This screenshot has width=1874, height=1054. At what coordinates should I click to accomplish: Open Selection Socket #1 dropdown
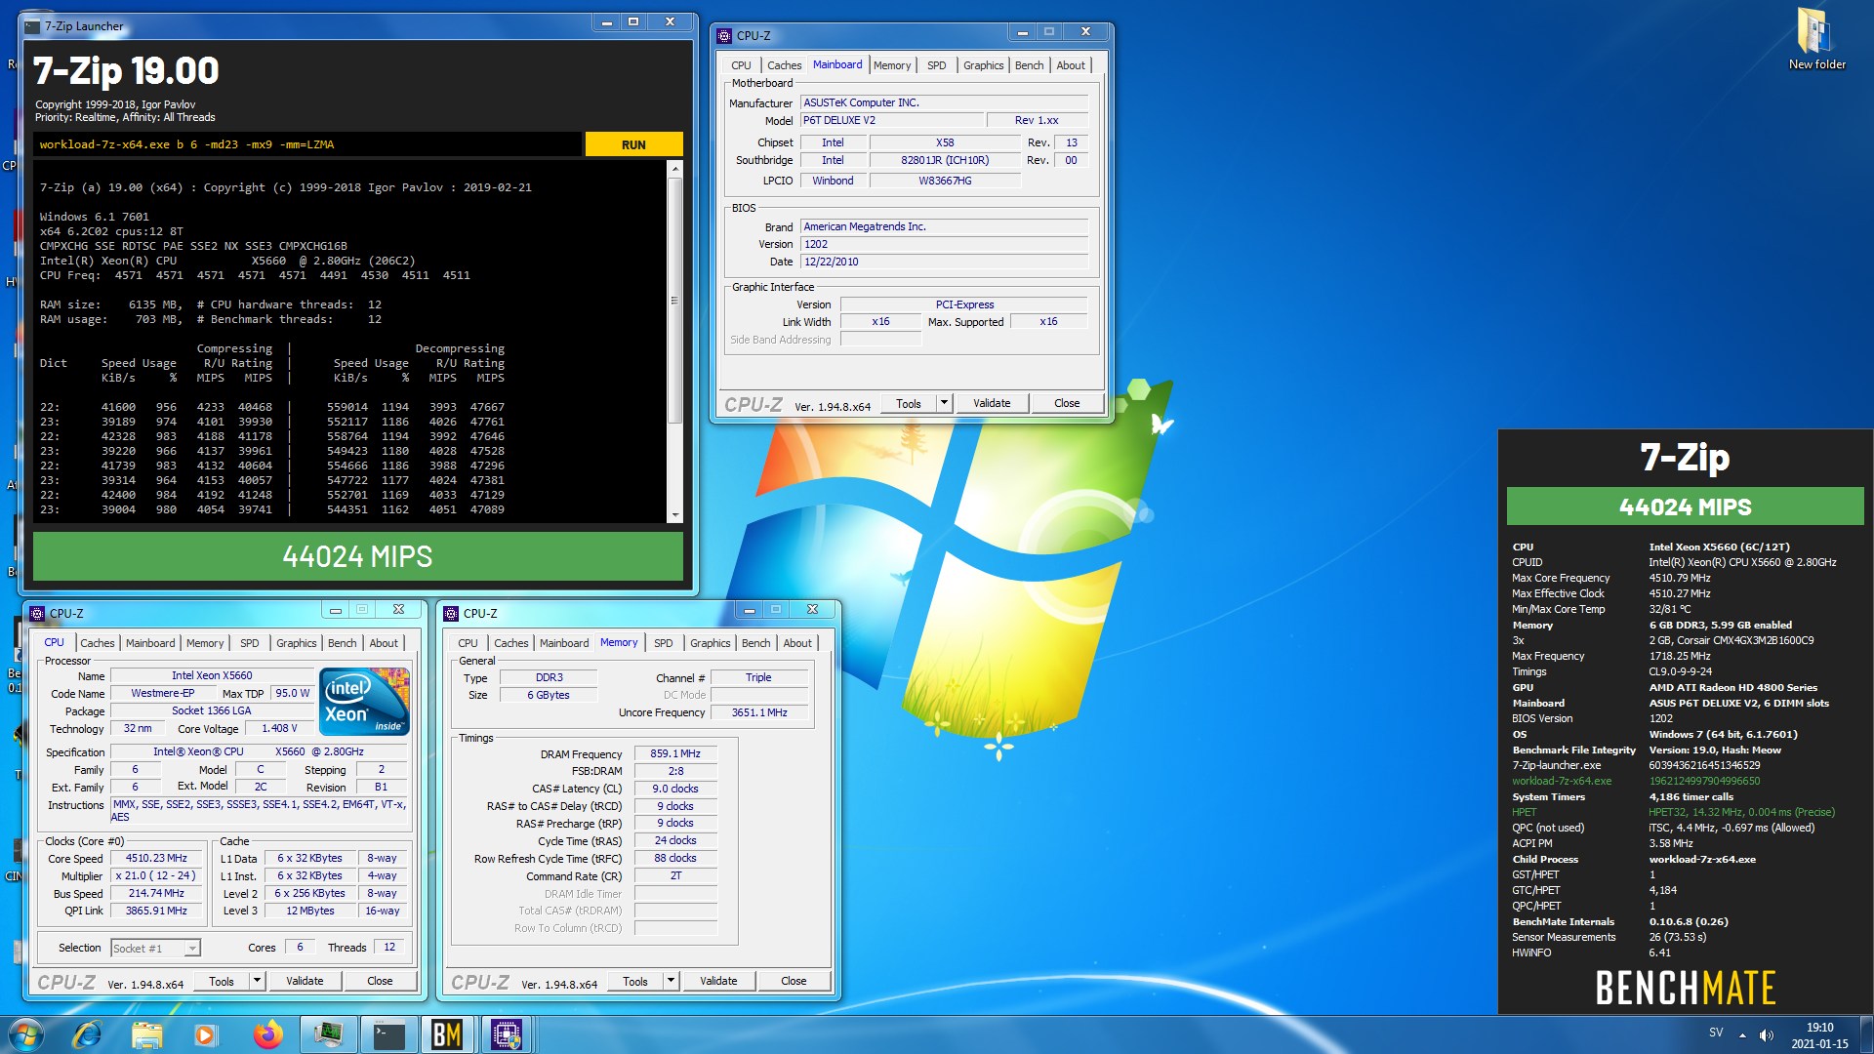[155, 948]
